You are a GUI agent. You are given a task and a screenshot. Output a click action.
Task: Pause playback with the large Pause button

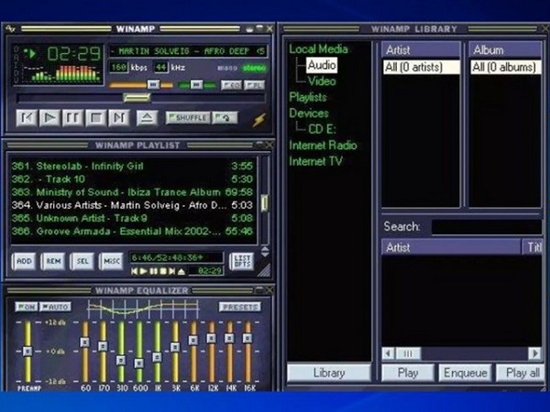click(72, 118)
